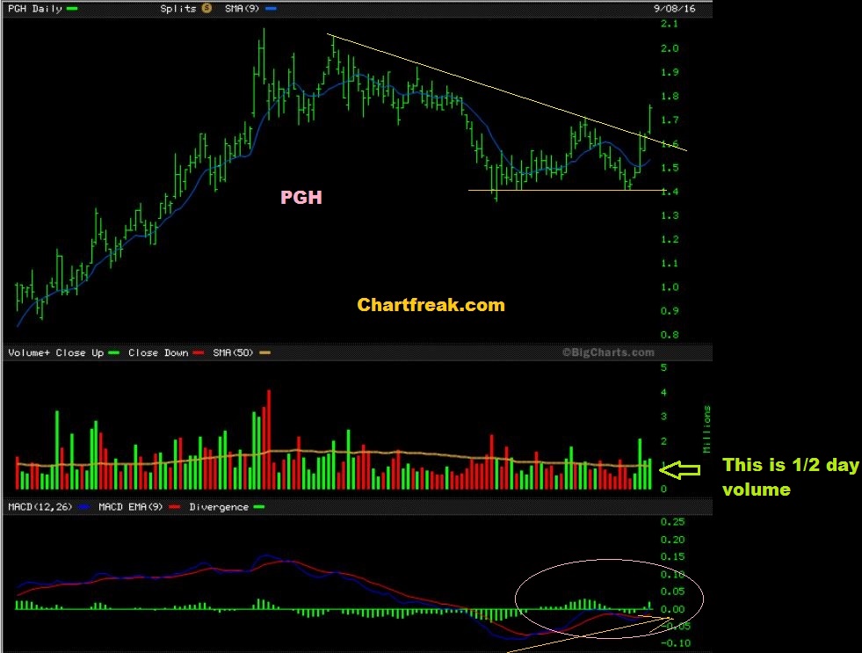862x653 pixels.
Task: Click the 1.4 price axis label
Action: [670, 192]
